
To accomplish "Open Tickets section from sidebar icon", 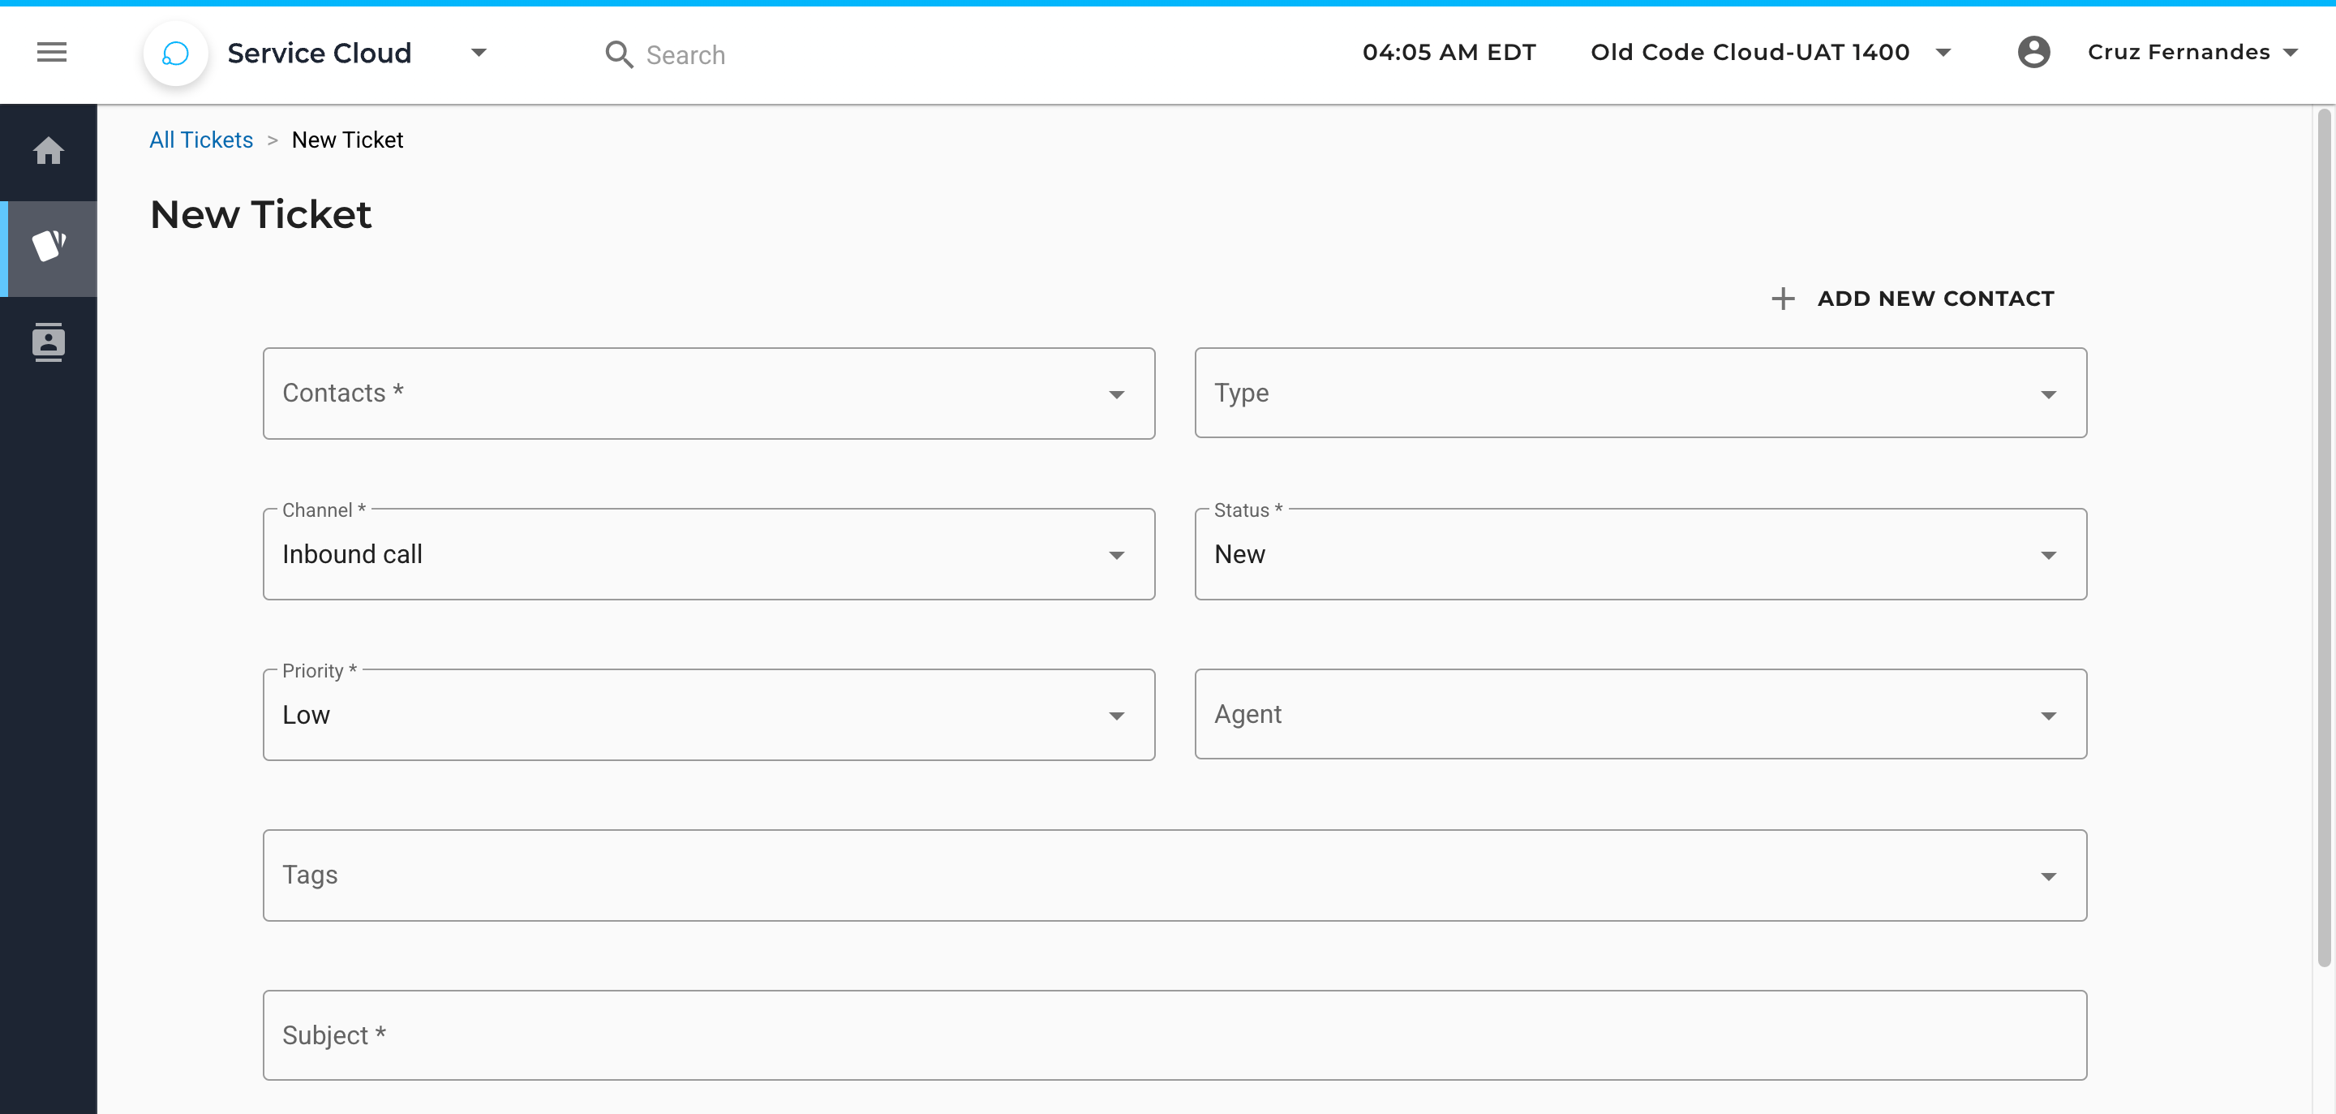I will pos(48,247).
